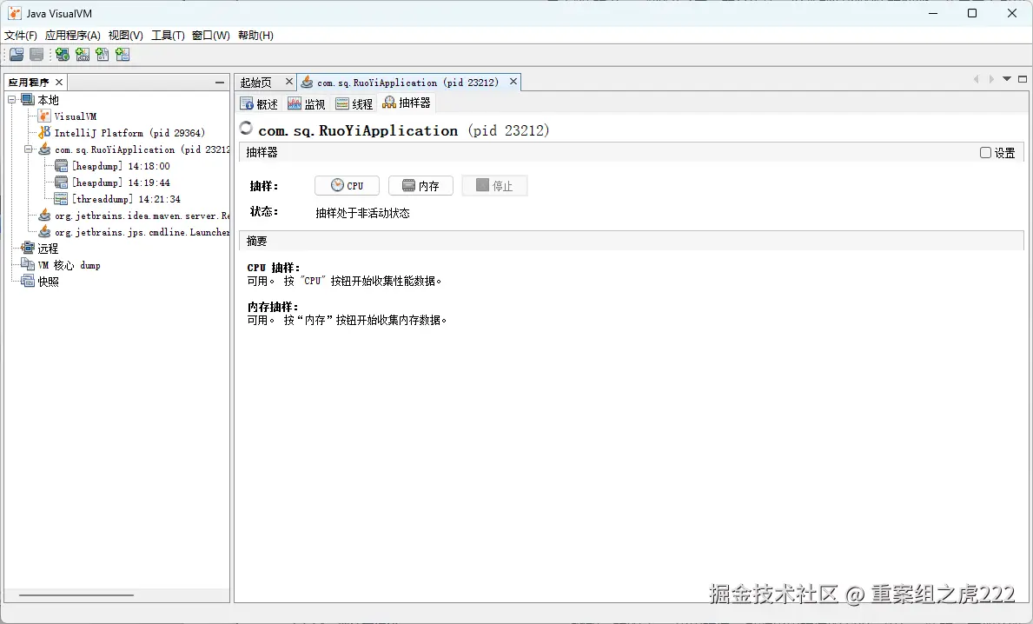Enable the 设置 checkbox in sampler
1033x624 pixels.
985,153
